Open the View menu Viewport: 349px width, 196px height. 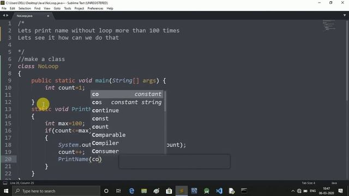pos(47,9)
